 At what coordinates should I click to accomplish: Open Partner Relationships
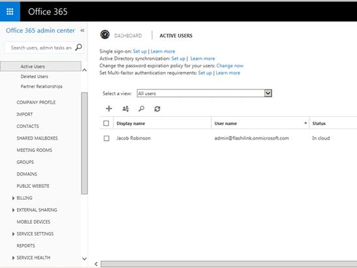pyautogui.click(x=41, y=87)
